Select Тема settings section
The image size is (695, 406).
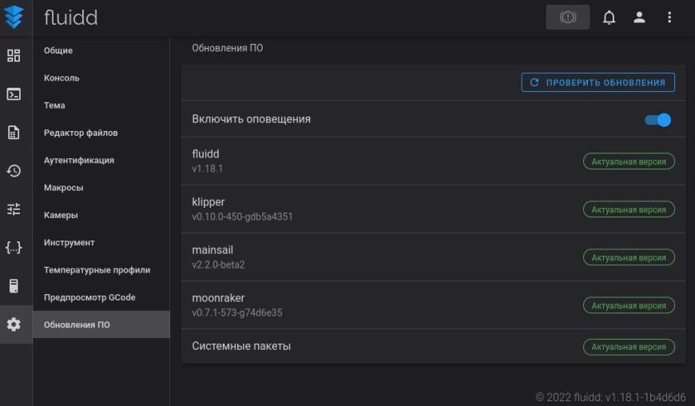point(101,105)
